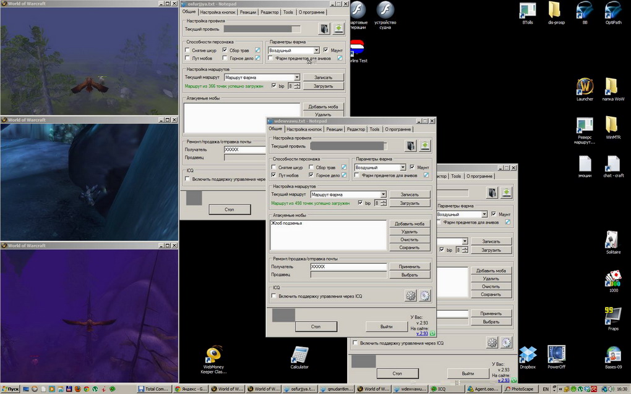Screen dimensions: 631x394
Task: Open the Dropbox desktop icon
Action: 527,354
